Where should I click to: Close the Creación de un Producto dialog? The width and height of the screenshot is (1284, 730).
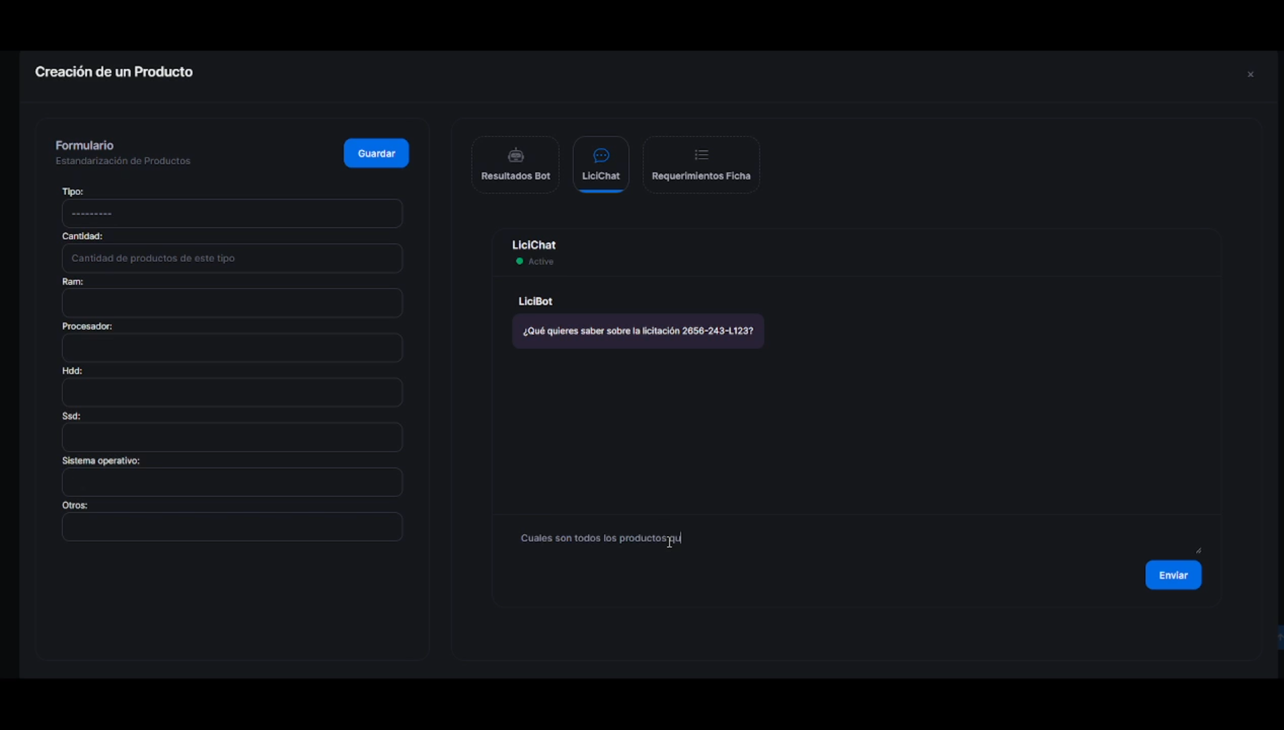[1250, 74]
